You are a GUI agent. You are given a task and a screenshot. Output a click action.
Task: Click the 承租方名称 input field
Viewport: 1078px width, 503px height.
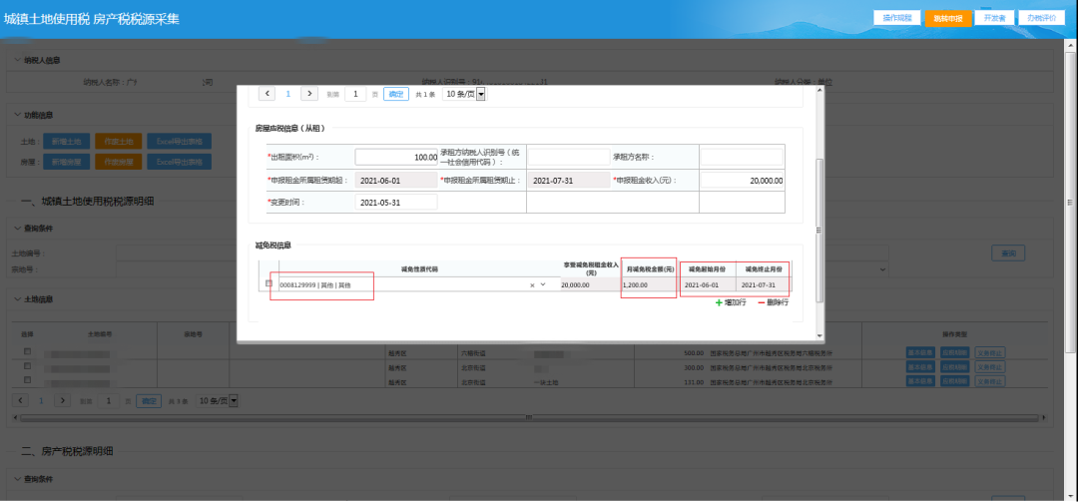(741, 158)
